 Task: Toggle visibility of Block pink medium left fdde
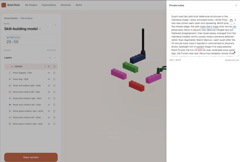click(x=49, y=92)
